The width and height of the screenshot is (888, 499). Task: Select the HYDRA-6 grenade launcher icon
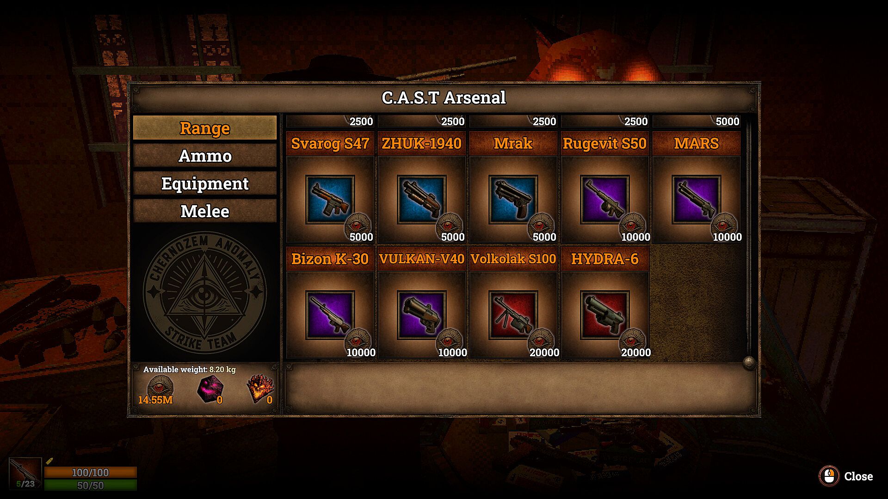[604, 315]
